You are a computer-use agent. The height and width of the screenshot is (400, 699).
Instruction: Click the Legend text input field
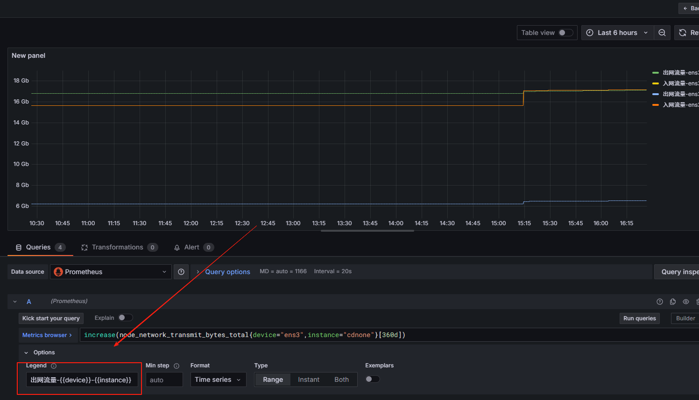point(81,380)
